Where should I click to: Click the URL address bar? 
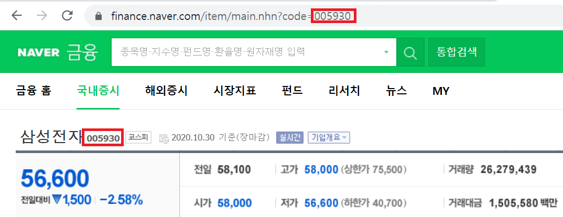pos(323,16)
